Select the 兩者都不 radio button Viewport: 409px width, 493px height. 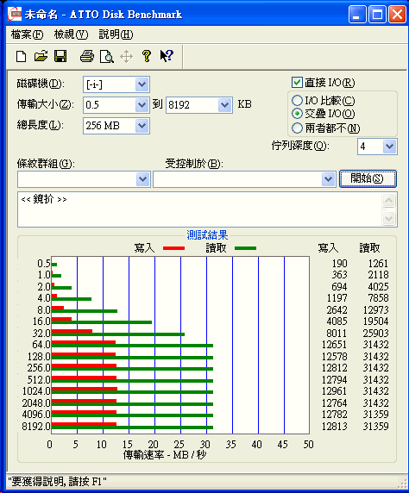[297, 128]
